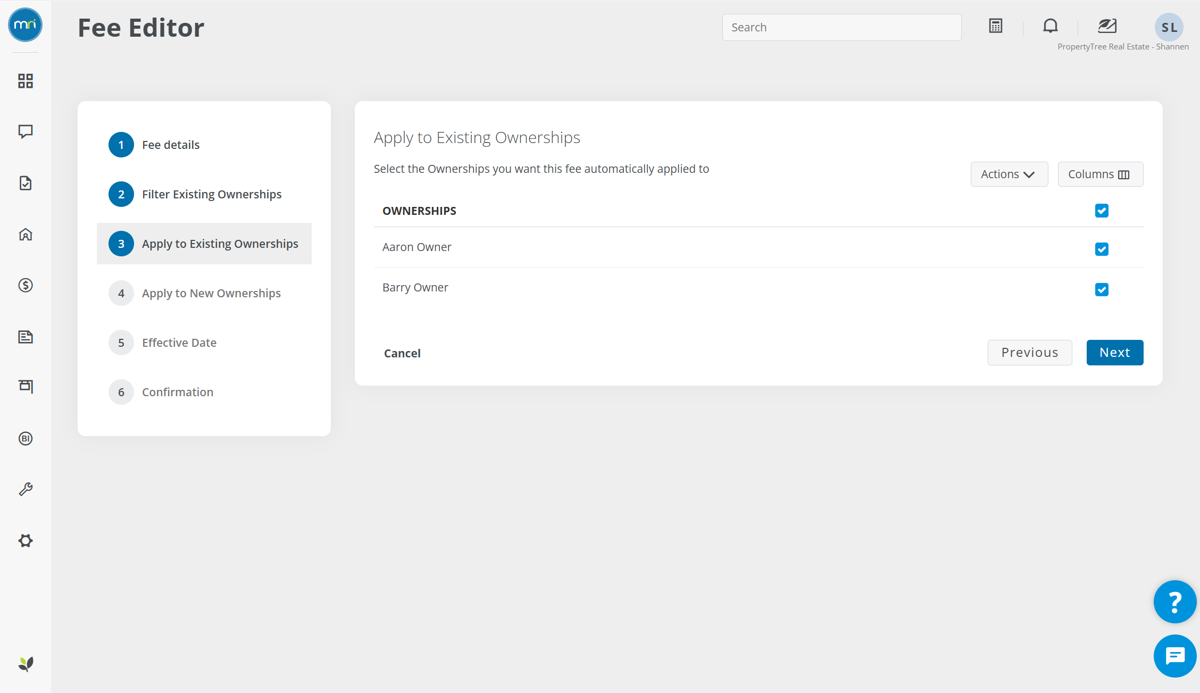Open the reports newspaper sidebar icon

26,337
